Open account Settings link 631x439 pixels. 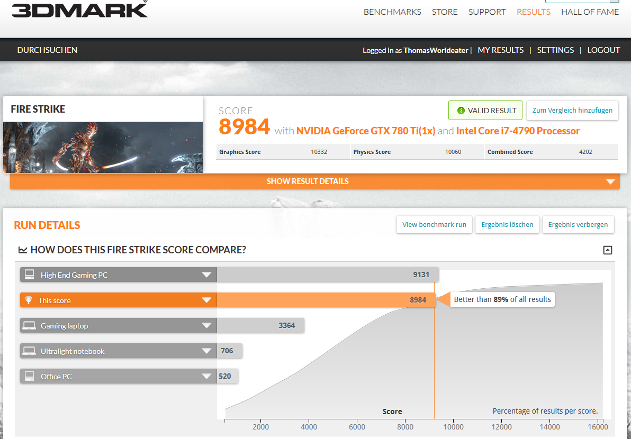click(555, 50)
